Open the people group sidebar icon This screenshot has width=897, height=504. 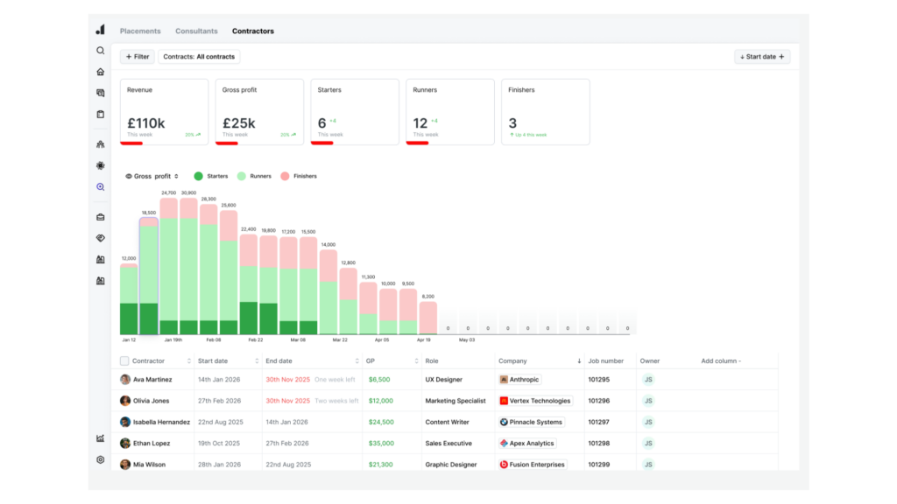tap(100, 144)
